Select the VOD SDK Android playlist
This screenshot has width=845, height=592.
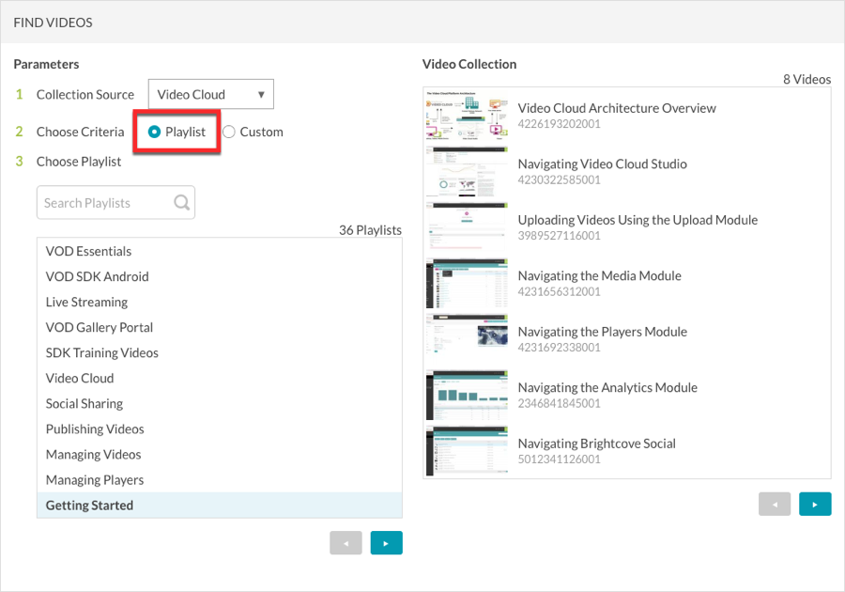220,276
